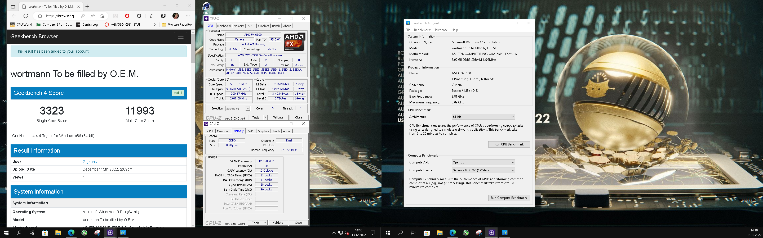This screenshot has height=238, width=763.
Task: Open Geekbench 4 File menu
Action: 408,30
